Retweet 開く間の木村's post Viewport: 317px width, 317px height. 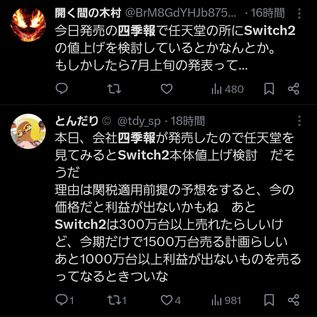114,89
